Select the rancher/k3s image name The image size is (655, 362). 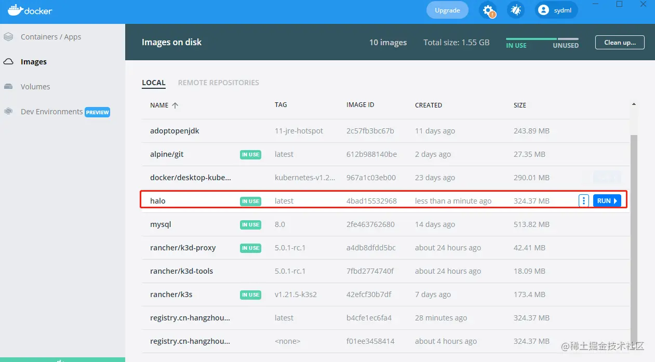171,294
